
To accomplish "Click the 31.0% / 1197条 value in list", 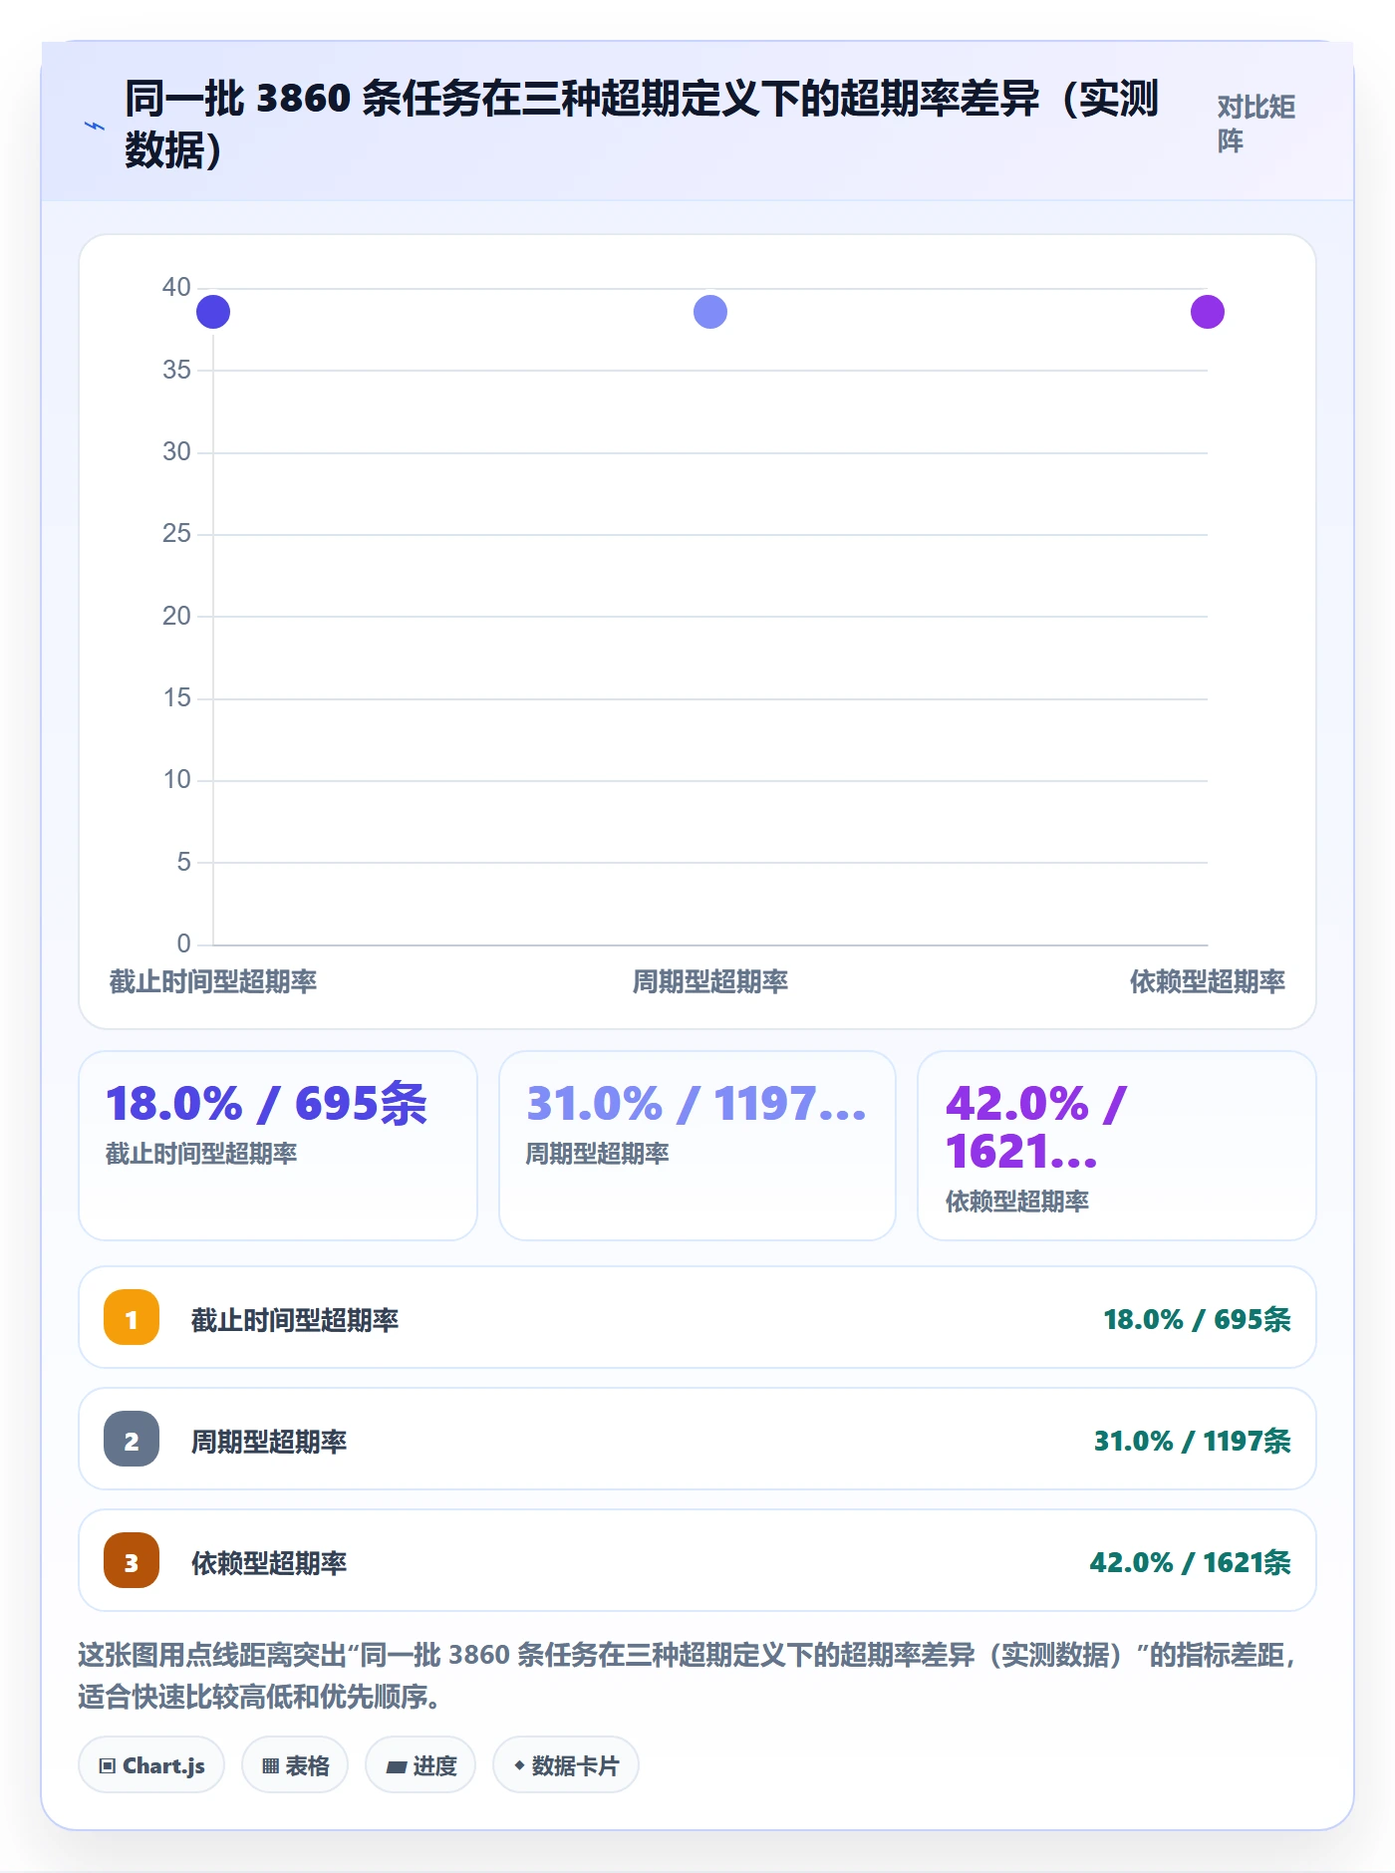I will click(x=1193, y=1441).
